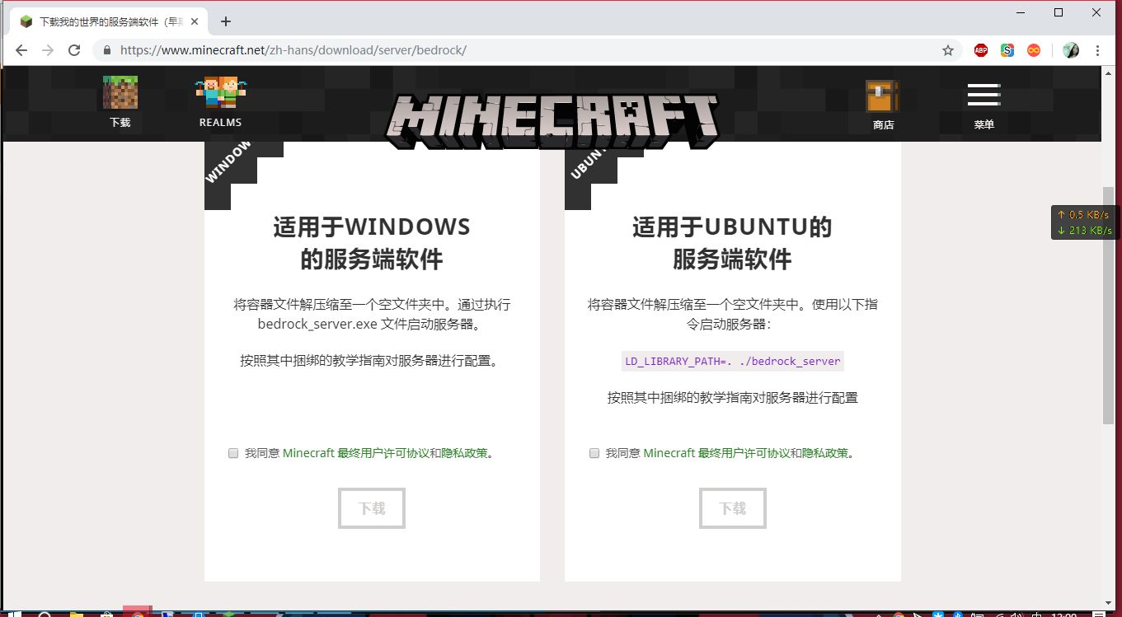This screenshot has height=617, width=1122.
Task: Click the address bar URL field
Action: 528,50
